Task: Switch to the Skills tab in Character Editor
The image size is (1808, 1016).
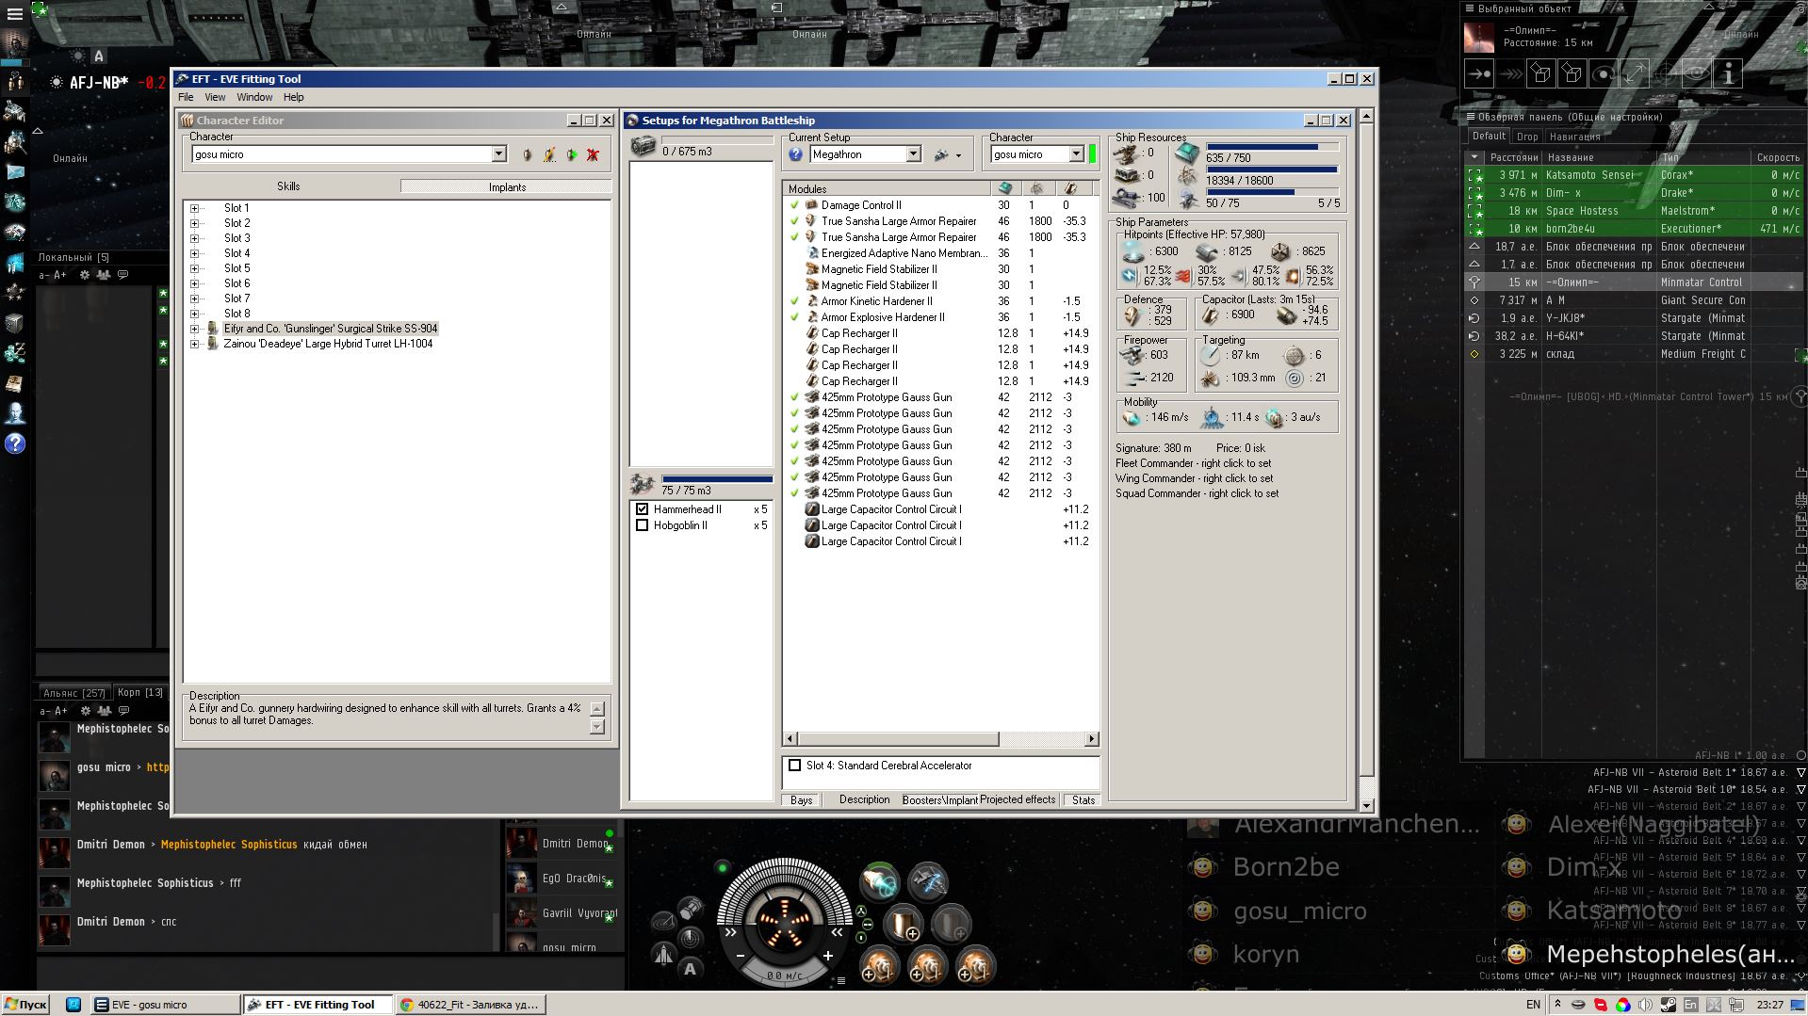Action: coord(288,186)
